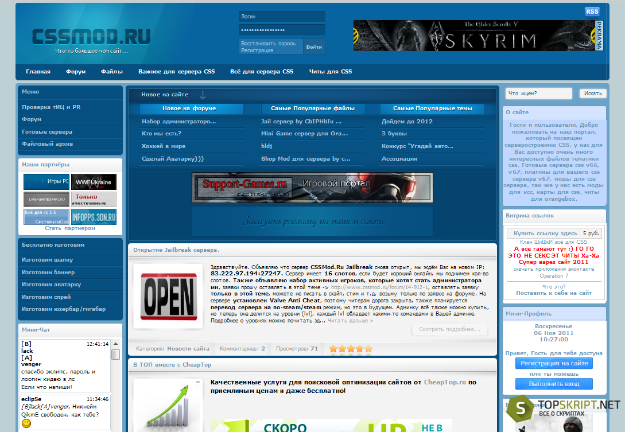Screen dimensions: 625x432
Task: Open Файлы in the navigation bar
Action: 112,72
